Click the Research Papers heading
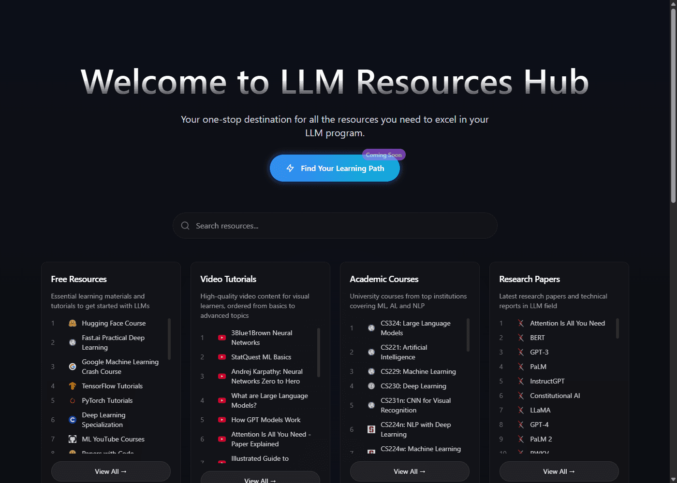 coord(530,279)
